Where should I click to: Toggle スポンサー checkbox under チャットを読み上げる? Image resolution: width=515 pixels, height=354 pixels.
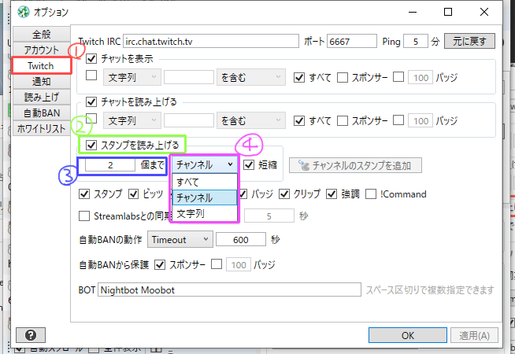click(x=343, y=120)
